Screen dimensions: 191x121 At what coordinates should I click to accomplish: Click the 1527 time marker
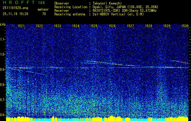pyautogui.click(x=130, y=26)
